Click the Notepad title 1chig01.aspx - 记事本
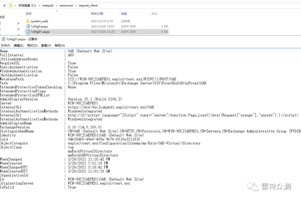 [22, 39]
